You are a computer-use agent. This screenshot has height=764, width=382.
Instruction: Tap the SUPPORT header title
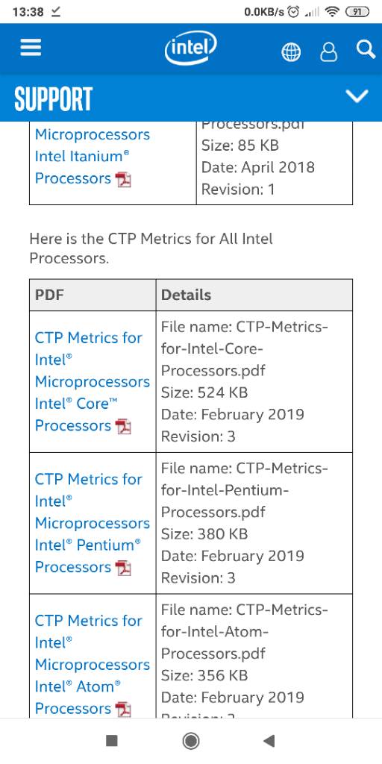[x=54, y=99]
